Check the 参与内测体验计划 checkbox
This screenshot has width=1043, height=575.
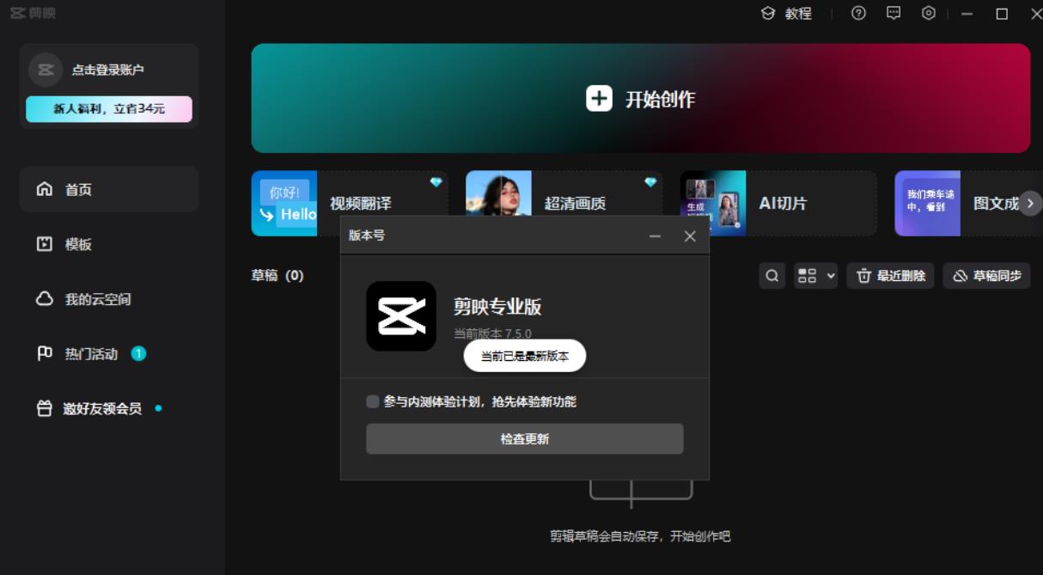click(x=373, y=401)
